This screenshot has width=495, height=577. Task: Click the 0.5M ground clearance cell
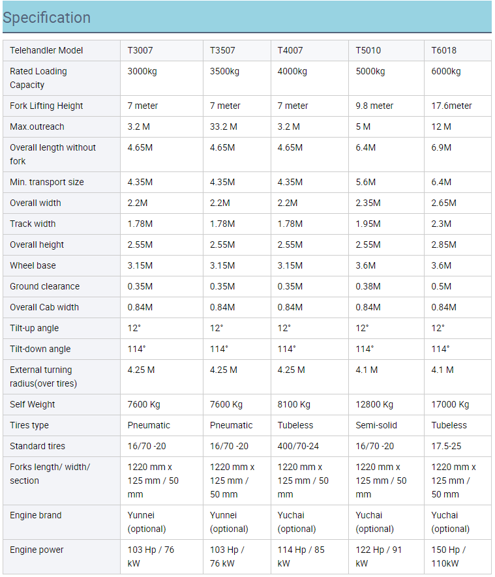point(442,286)
